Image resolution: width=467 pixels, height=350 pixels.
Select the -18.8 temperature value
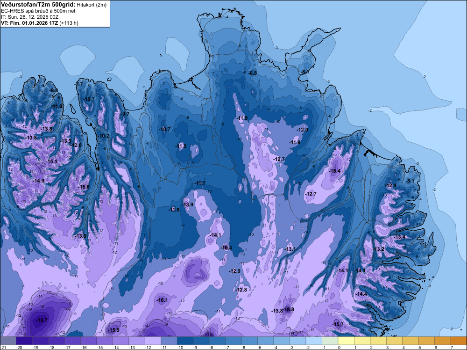(x=288, y=309)
